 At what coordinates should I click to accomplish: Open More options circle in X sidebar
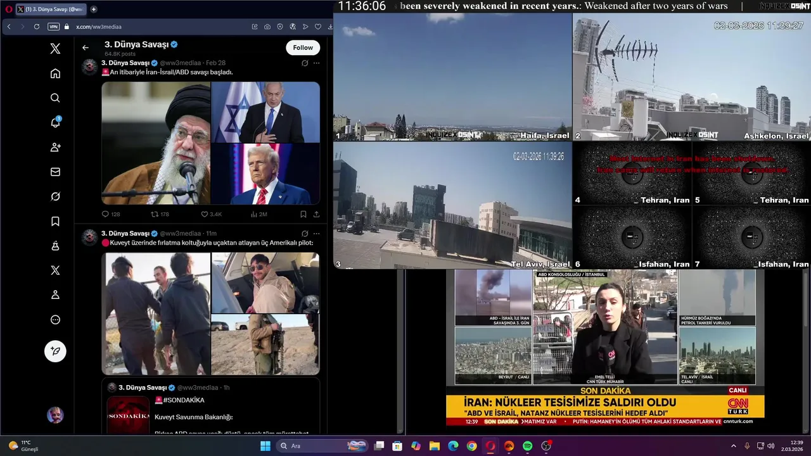point(55,320)
